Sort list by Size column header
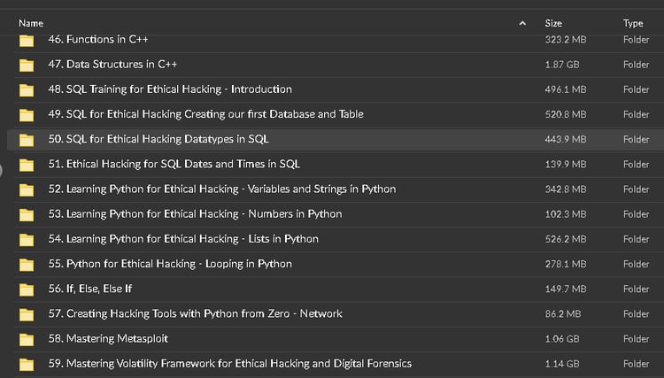 click(x=553, y=23)
